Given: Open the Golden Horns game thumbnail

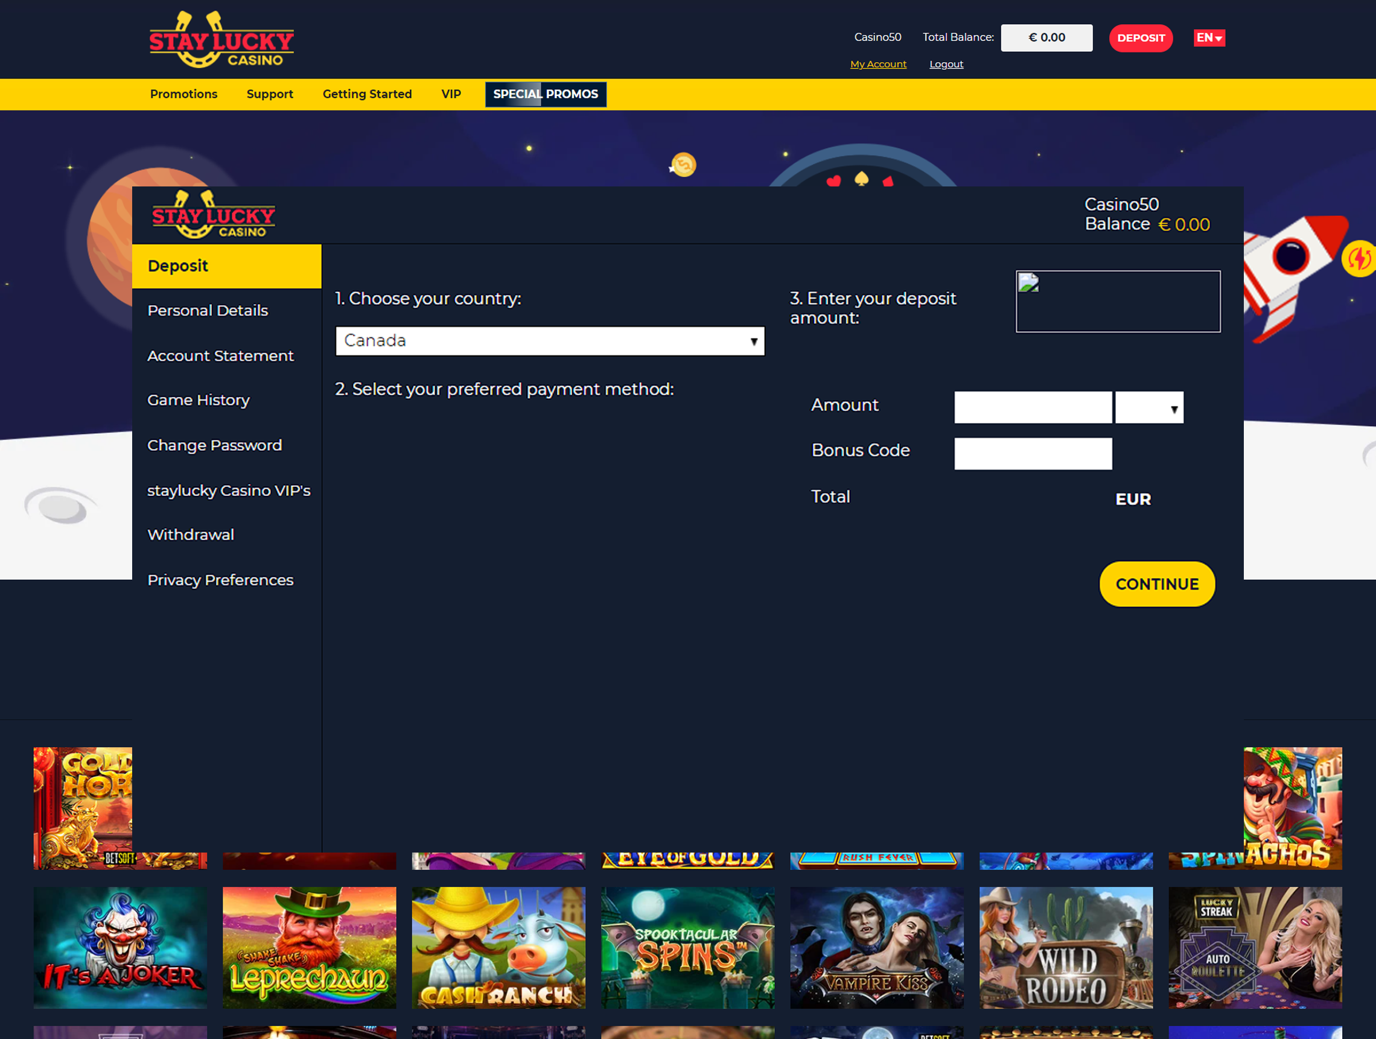Looking at the screenshot, I should coord(83,808).
